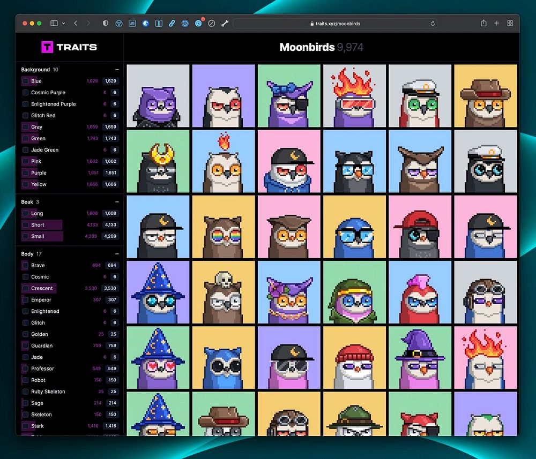Check the Jade Green background filter
Screen dimensions: 536x459
click(x=25, y=150)
